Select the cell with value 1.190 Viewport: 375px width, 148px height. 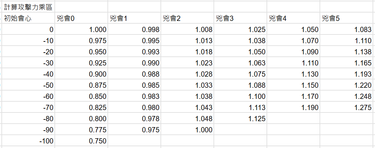click(x=293, y=107)
